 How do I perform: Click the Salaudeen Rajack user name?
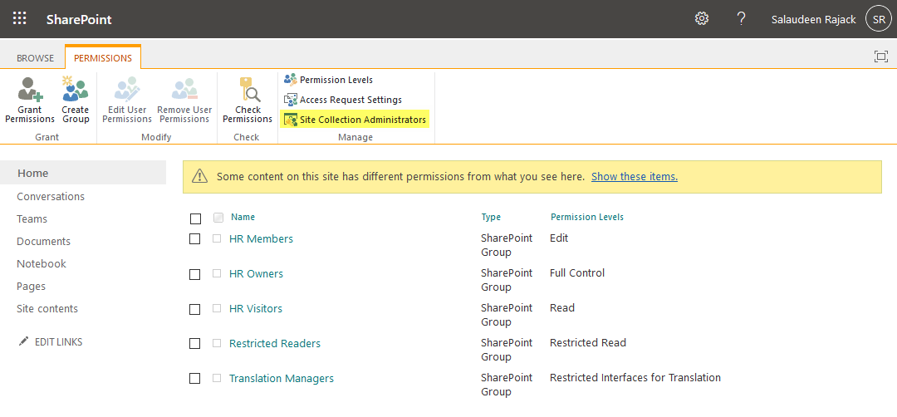[813, 19]
